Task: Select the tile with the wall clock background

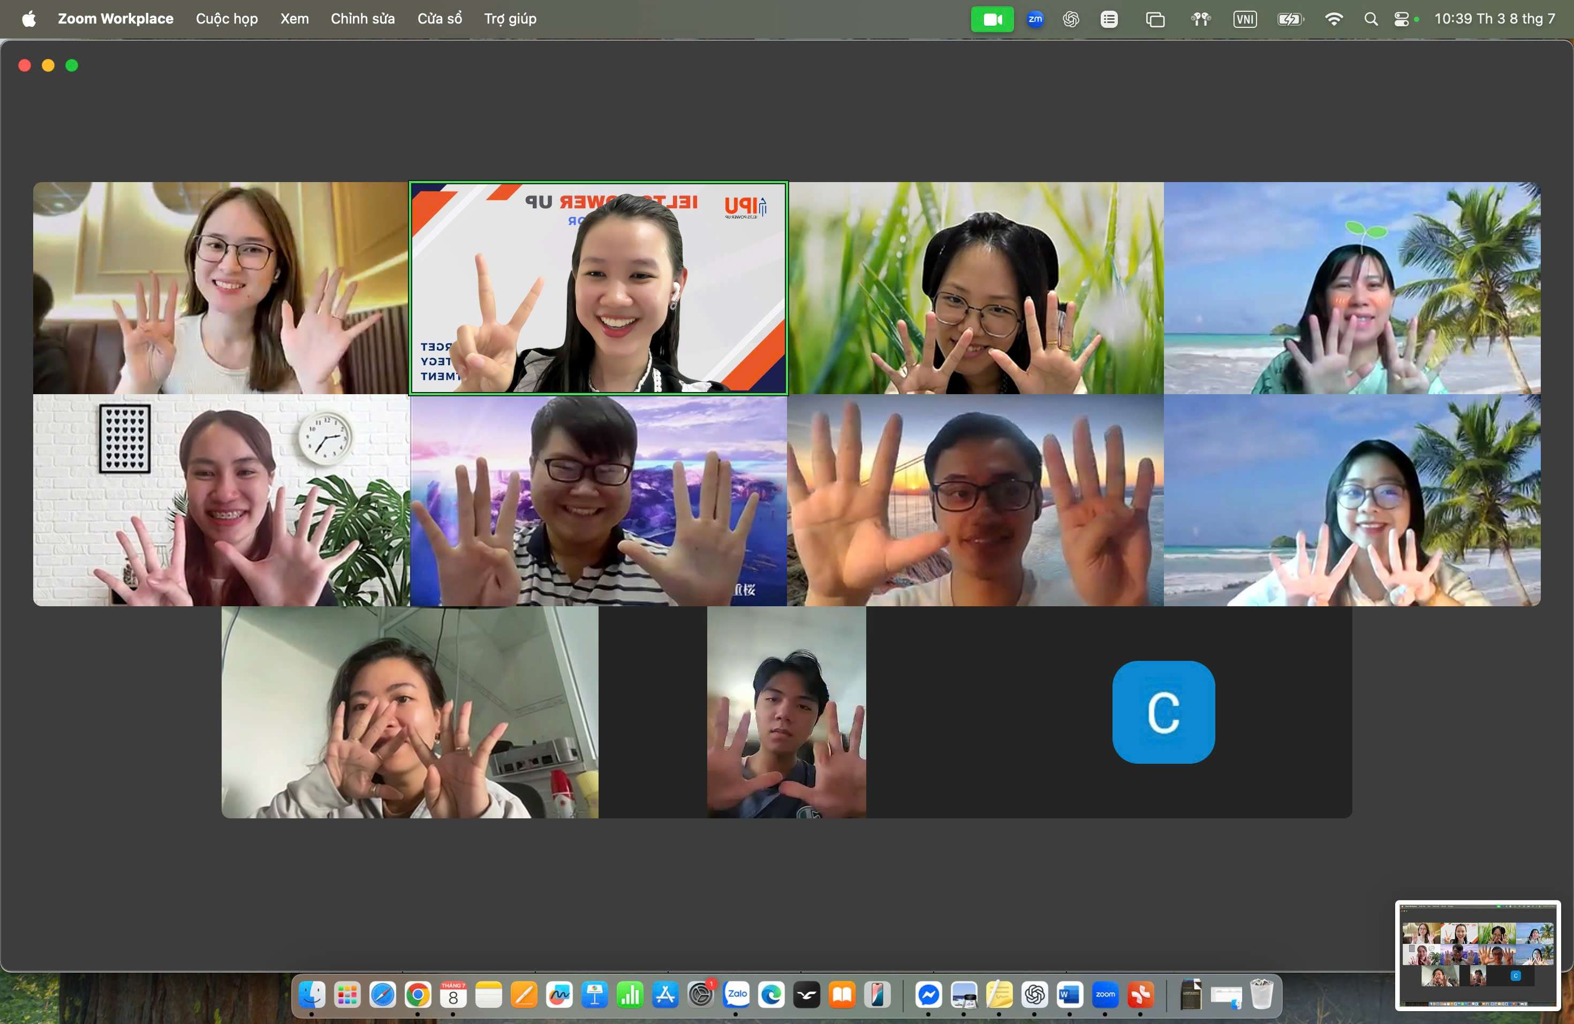Action: (222, 500)
